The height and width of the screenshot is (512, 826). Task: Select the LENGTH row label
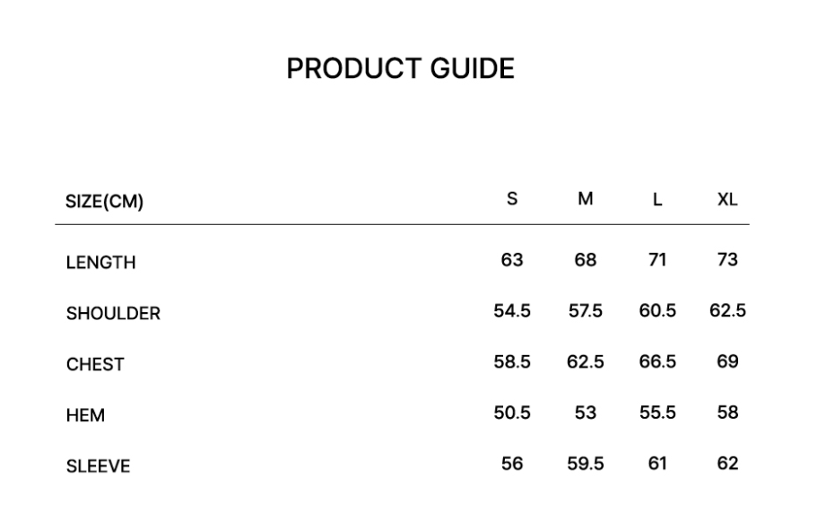pyautogui.click(x=100, y=263)
